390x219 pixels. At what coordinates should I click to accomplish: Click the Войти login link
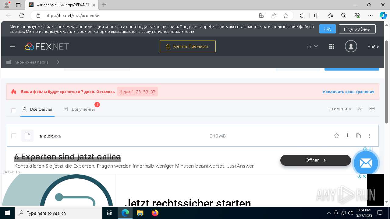pyautogui.click(x=374, y=47)
